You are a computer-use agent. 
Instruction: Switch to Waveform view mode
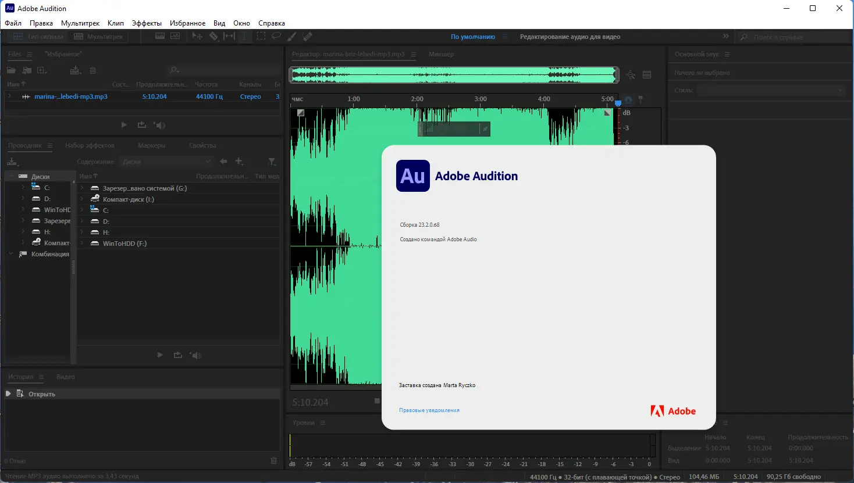point(38,37)
